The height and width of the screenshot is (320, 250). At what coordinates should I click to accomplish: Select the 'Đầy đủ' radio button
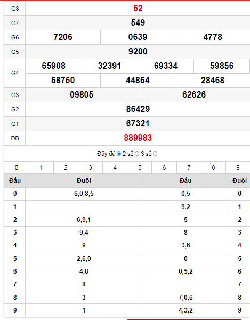pyautogui.click(x=119, y=154)
